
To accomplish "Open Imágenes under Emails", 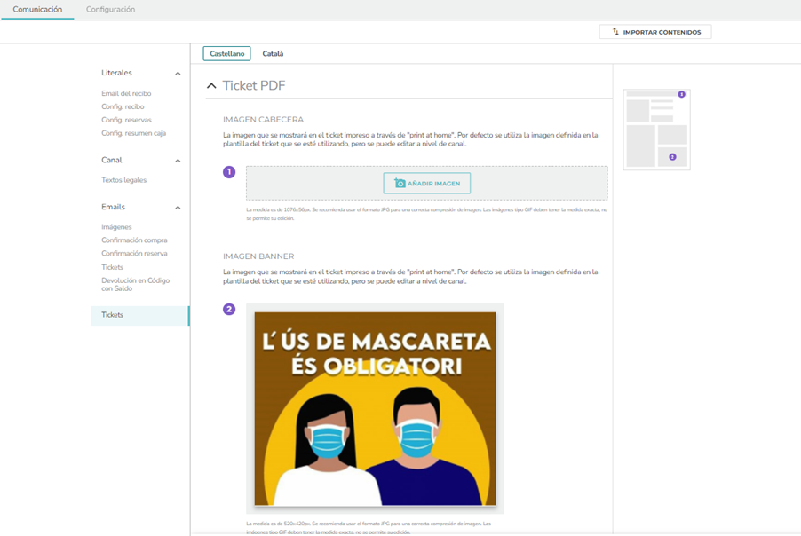I will [116, 227].
